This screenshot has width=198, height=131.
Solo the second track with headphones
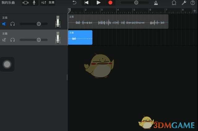[x=13, y=40]
